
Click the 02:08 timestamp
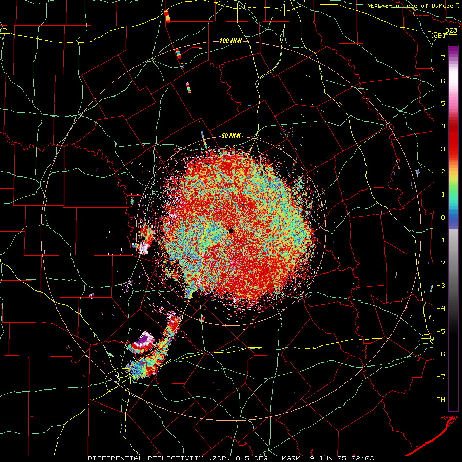362,458
